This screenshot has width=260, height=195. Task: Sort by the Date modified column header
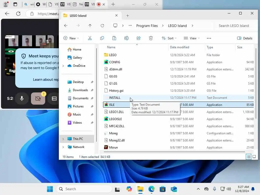pyautogui.click(x=180, y=47)
